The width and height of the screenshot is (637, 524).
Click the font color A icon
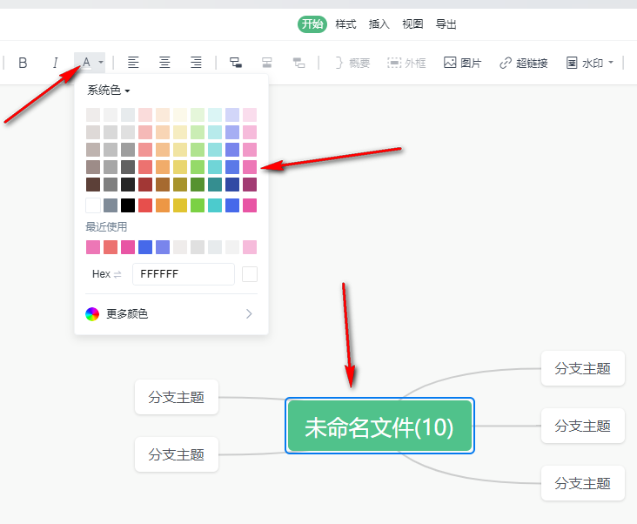point(86,63)
